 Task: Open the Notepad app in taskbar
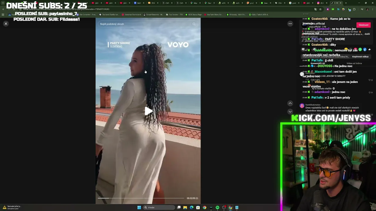pyautogui.click(x=237, y=207)
